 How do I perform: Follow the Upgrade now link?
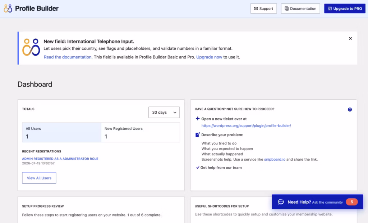209,57
